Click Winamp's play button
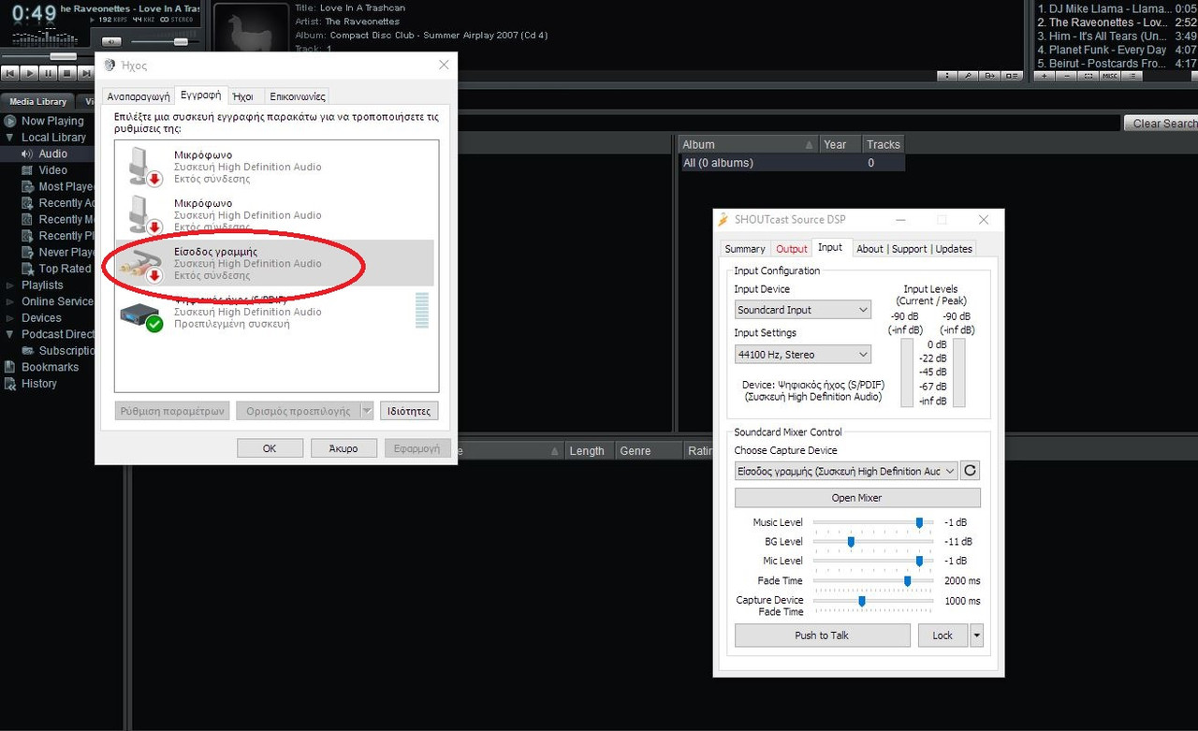The image size is (1198, 731). [29, 73]
